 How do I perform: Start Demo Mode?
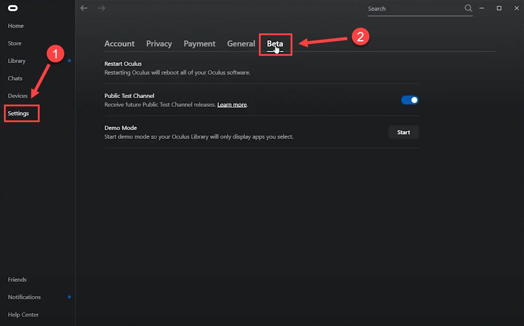[403, 132]
